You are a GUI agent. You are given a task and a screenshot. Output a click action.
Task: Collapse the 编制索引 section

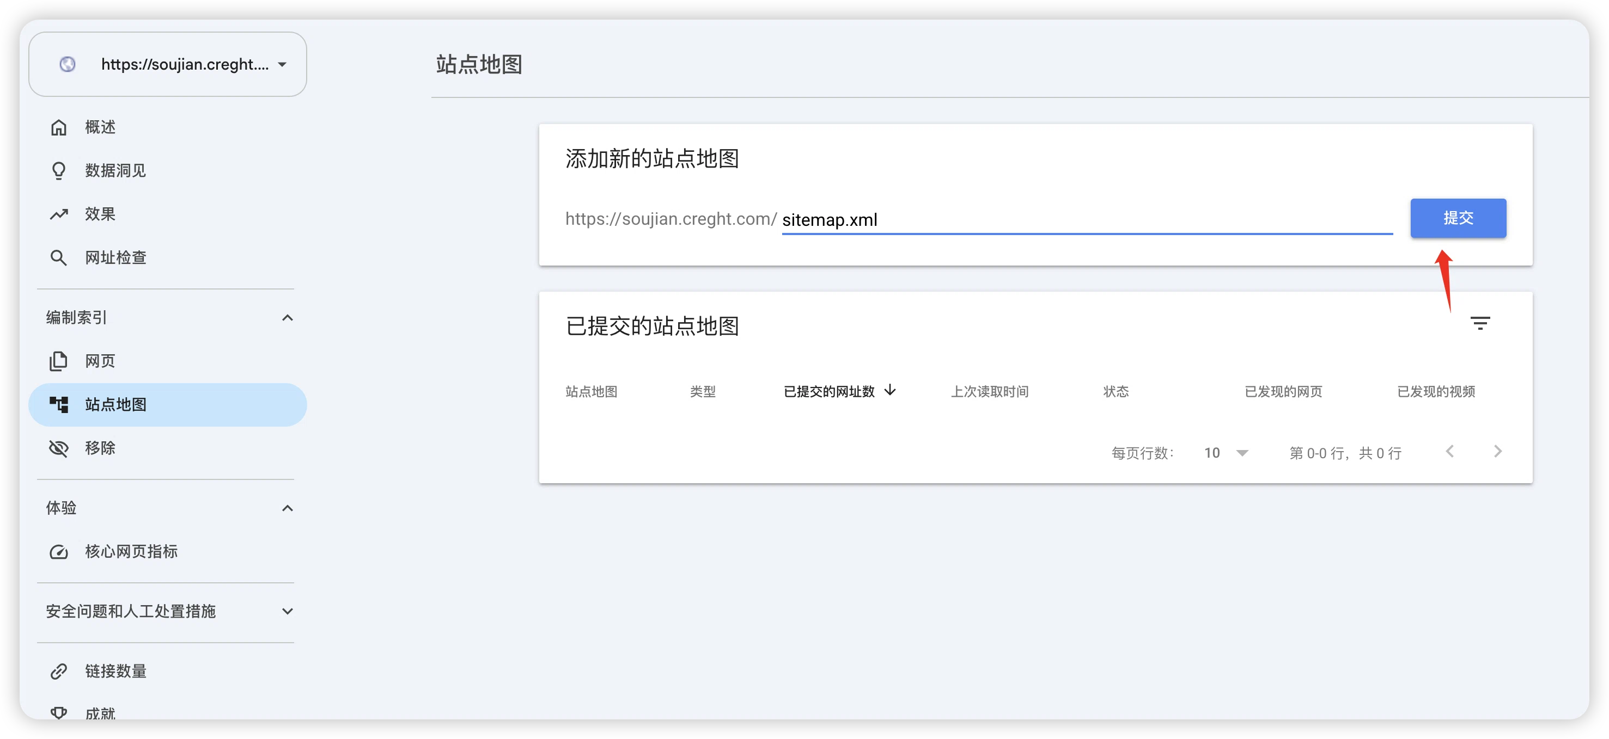tap(288, 318)
